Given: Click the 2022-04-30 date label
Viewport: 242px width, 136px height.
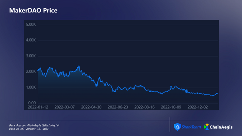Looking at the screenshot, I should point(91,107).
